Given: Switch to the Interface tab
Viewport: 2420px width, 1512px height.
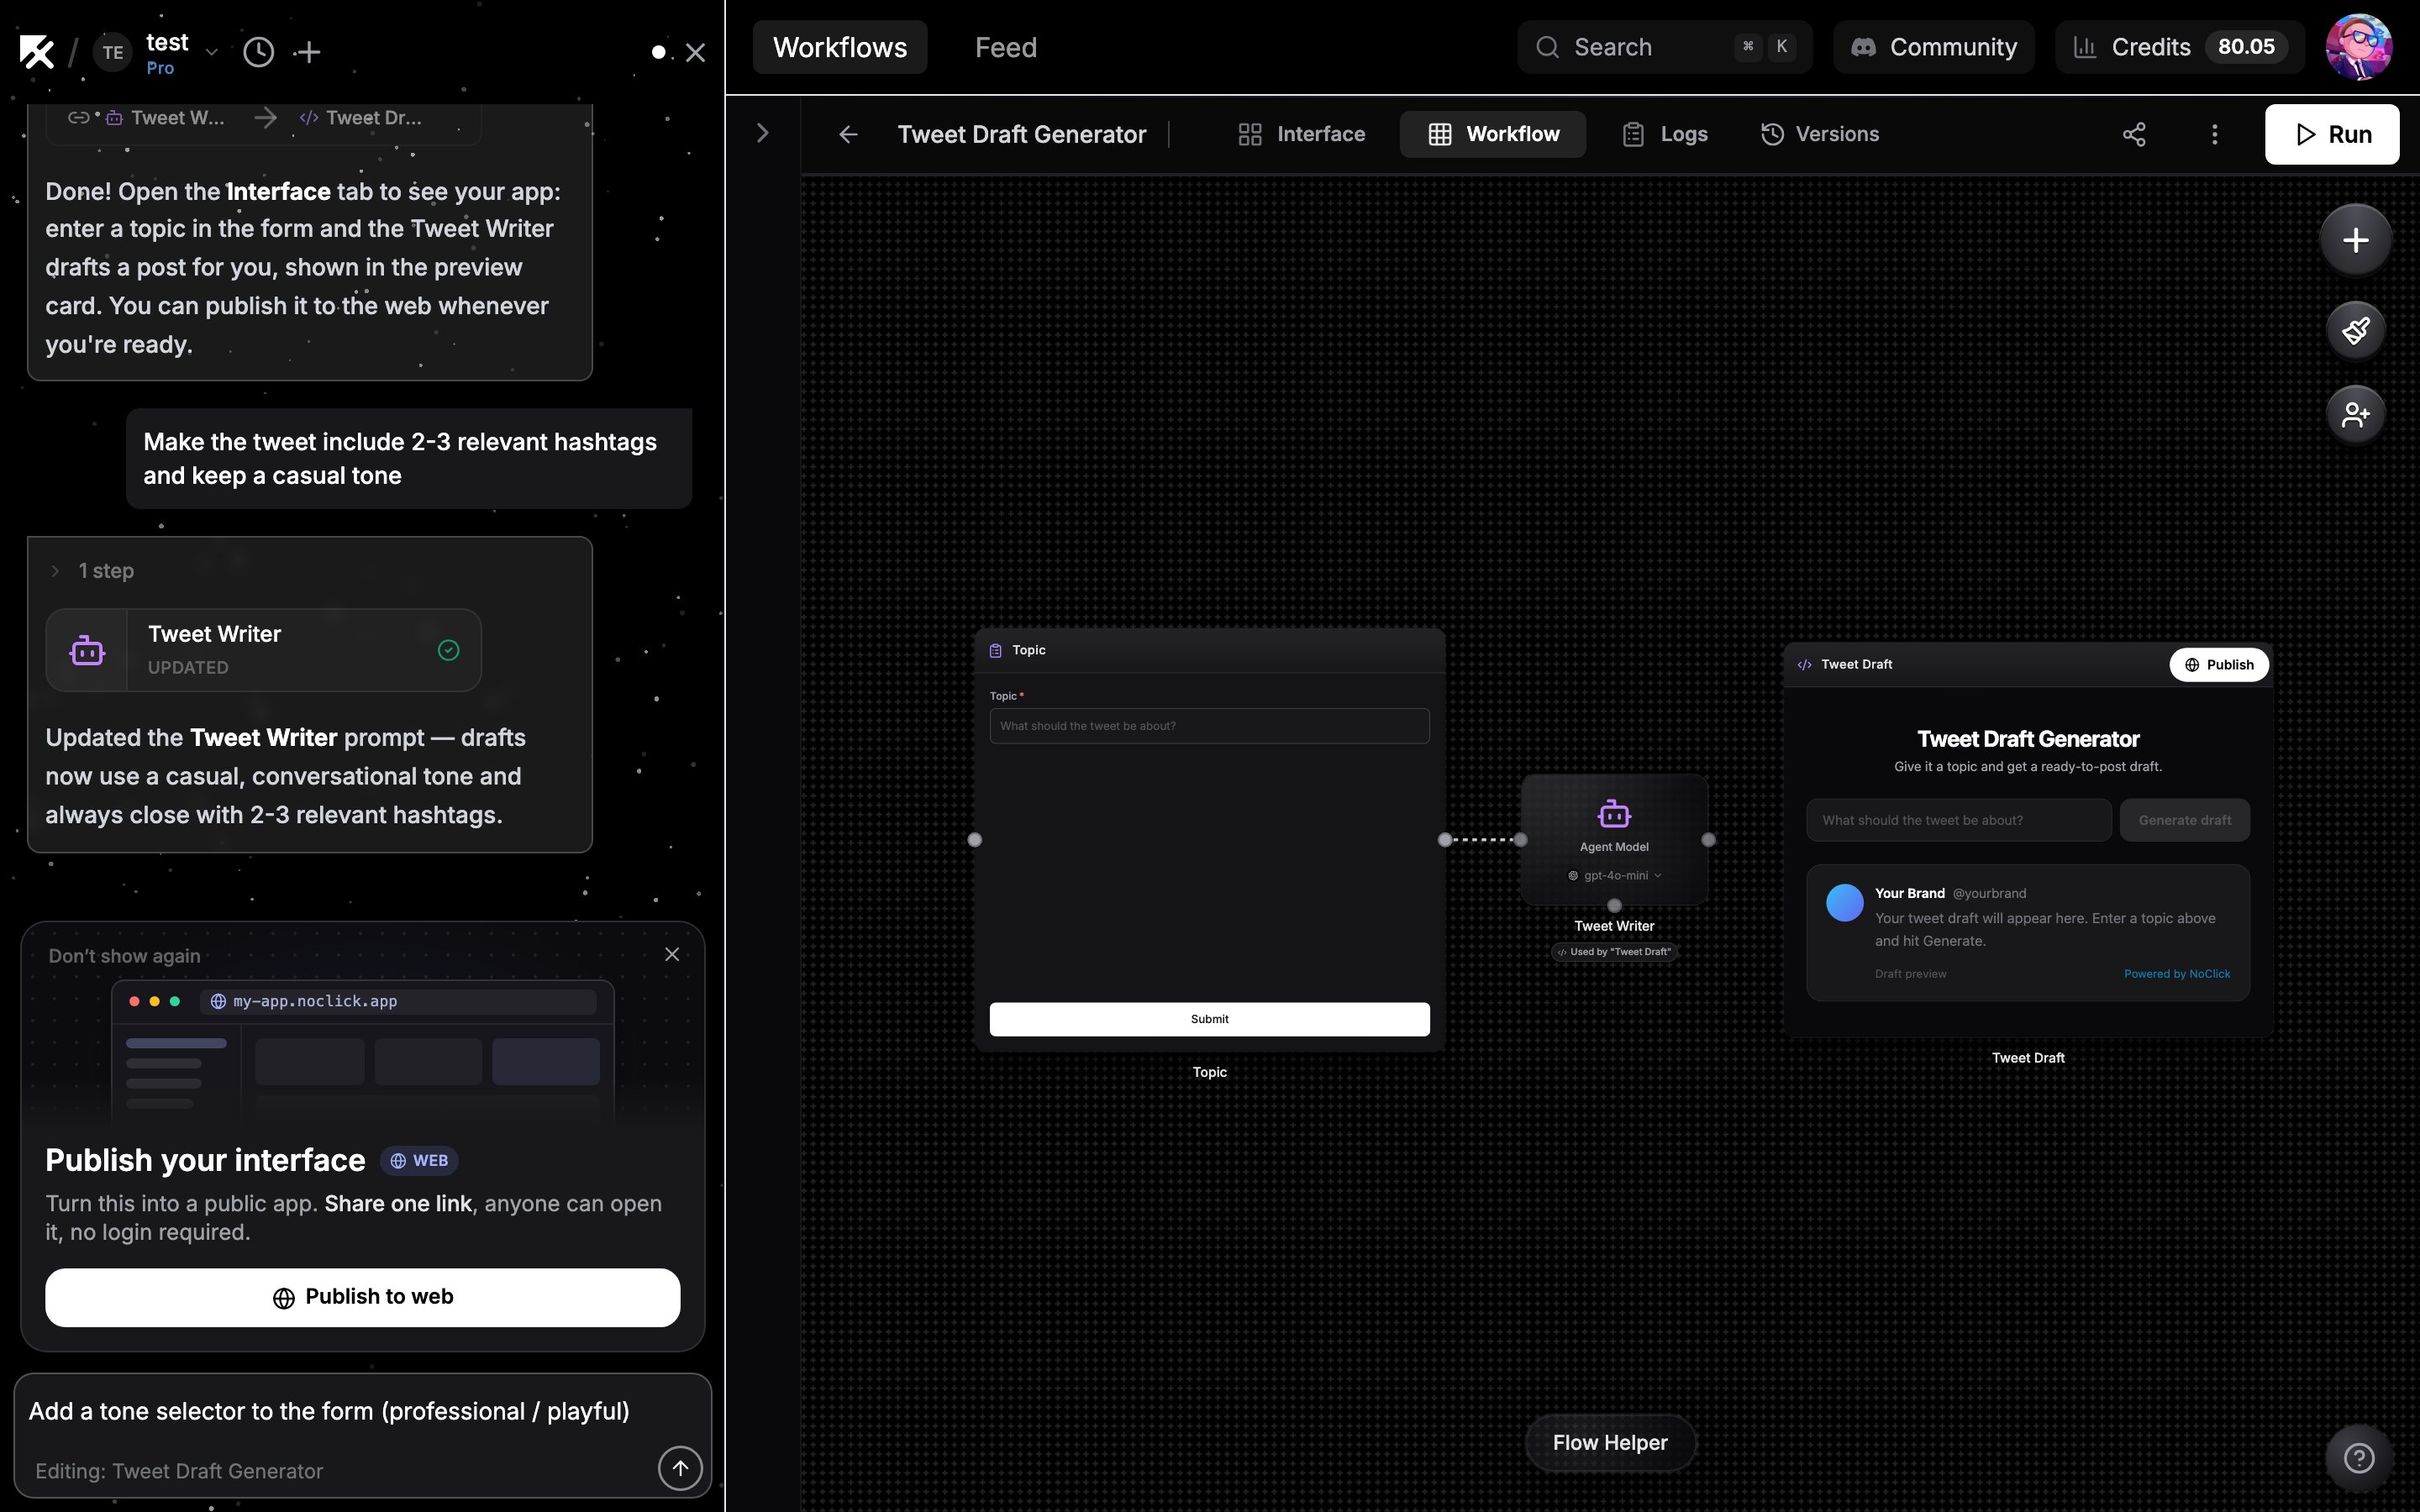Looking at the screenshot, I should (1301, 134).
